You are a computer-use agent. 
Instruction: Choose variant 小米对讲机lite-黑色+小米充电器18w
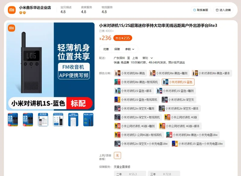[x=193, y=135]
